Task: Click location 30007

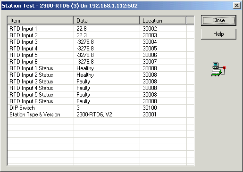Action: click(x=150, y=62)
